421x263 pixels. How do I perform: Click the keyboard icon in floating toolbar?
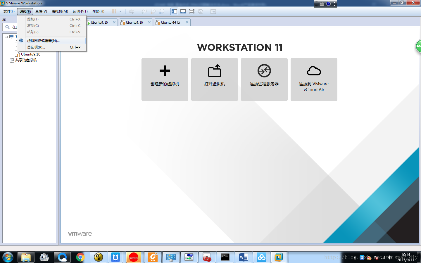[322, 4]
